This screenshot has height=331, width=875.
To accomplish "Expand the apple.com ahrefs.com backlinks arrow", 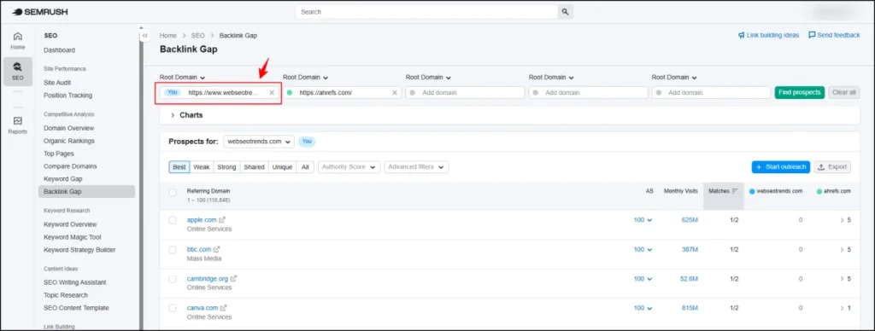I will [842, 220].
